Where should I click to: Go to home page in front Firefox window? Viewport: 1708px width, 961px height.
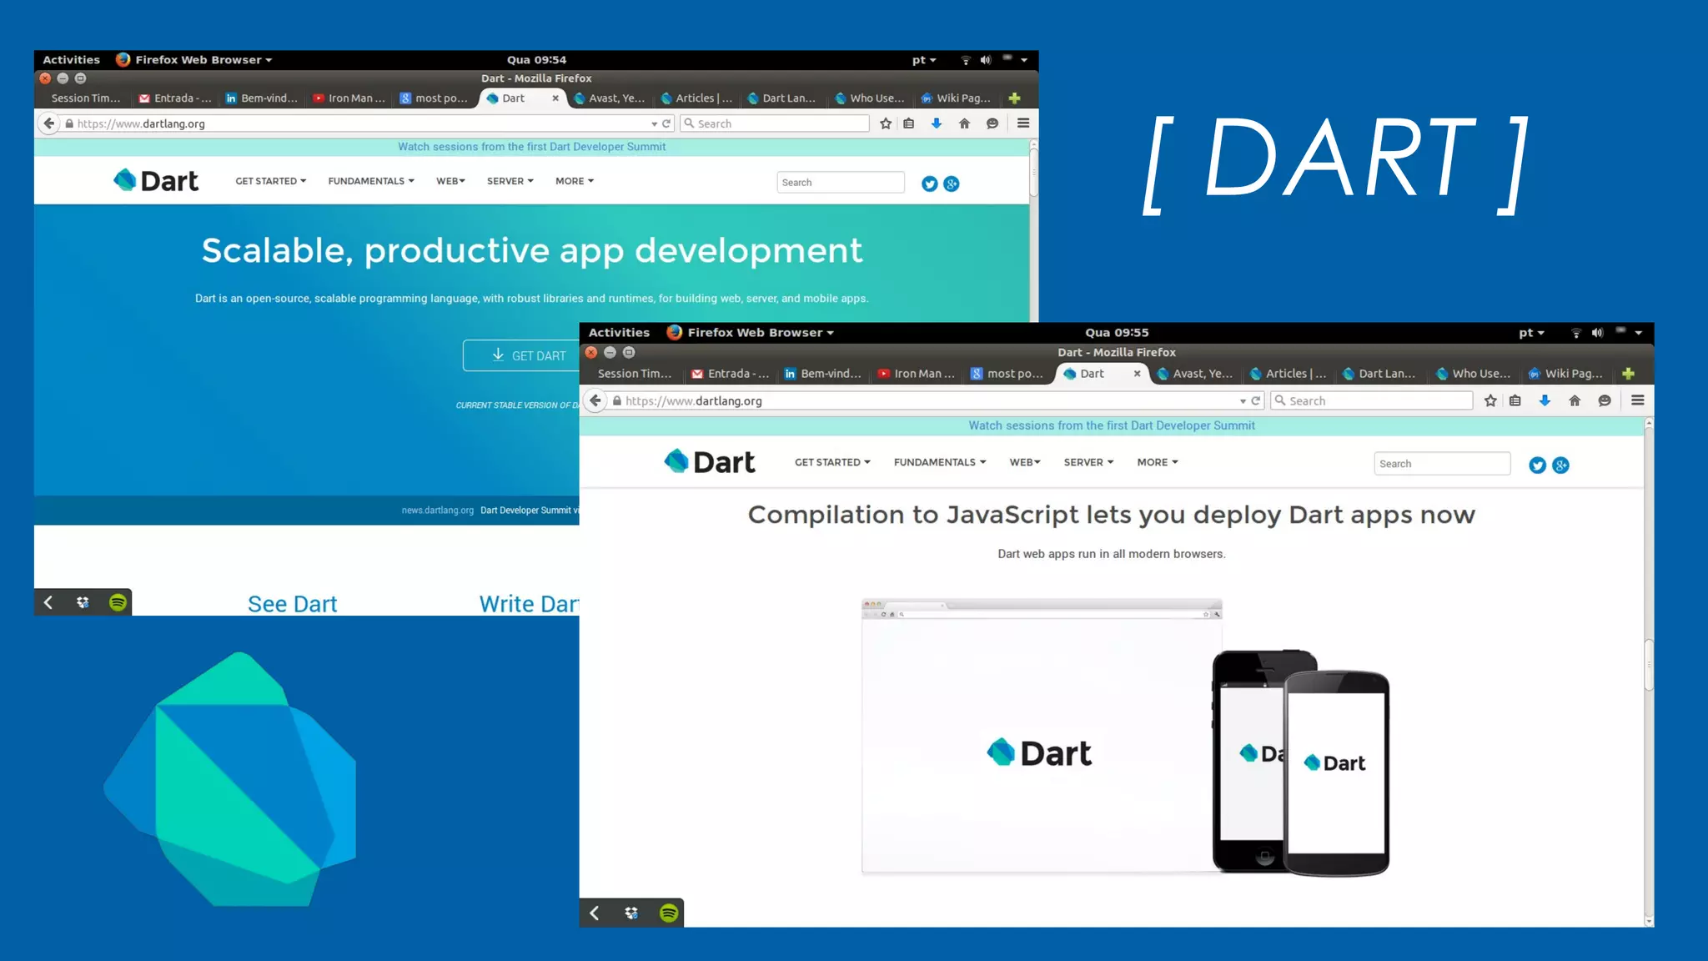point(1575,400)
